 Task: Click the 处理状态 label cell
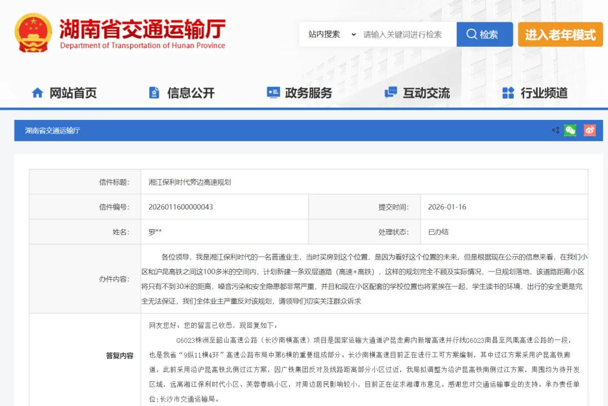pyautogui.click(x=364, y=232)
